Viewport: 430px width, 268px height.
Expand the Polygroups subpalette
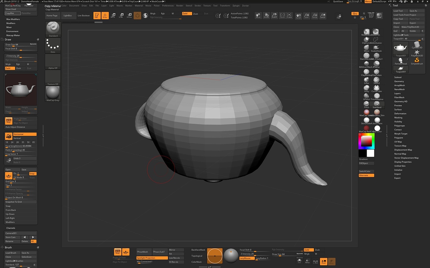pos(400,126)
